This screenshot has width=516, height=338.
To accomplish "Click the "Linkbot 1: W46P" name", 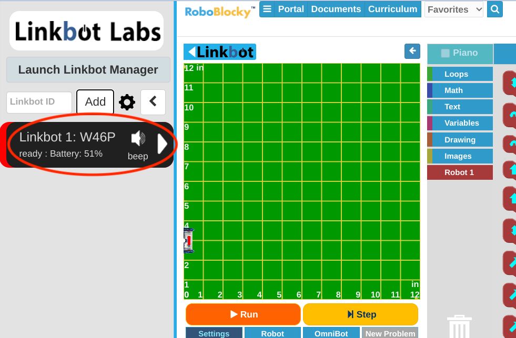I will coord(67,137).
